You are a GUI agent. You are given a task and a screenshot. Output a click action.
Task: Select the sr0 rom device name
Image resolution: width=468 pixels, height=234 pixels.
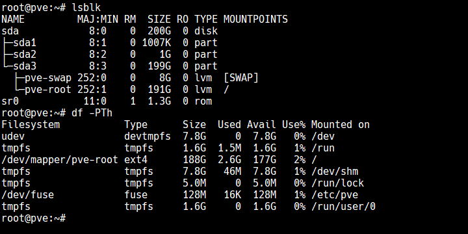click(x=10, y=101)
